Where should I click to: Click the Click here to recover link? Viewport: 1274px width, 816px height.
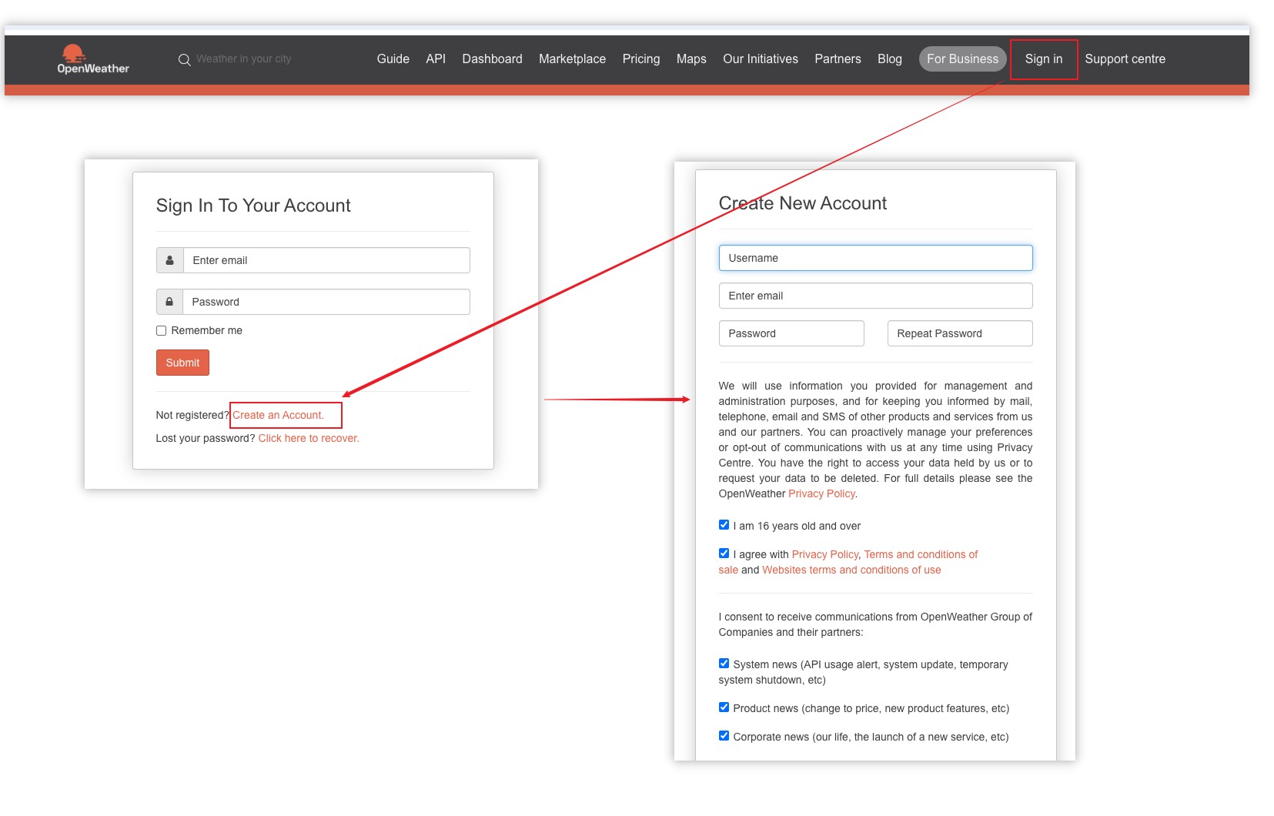click(309, 438)
